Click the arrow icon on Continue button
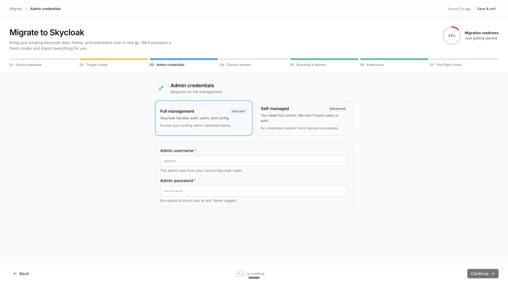Image resolution: width=508 pixels, height=283 pixels. (493, 274)
